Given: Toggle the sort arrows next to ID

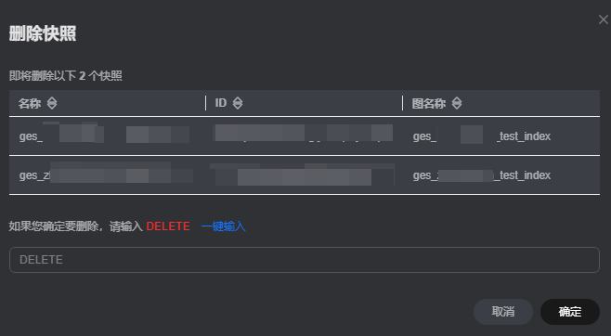Looking at the screenshot, I should click(238, 103).
